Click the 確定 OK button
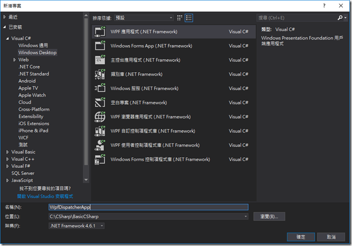Screen dimensions: 352x246 [x=301, y=237]
